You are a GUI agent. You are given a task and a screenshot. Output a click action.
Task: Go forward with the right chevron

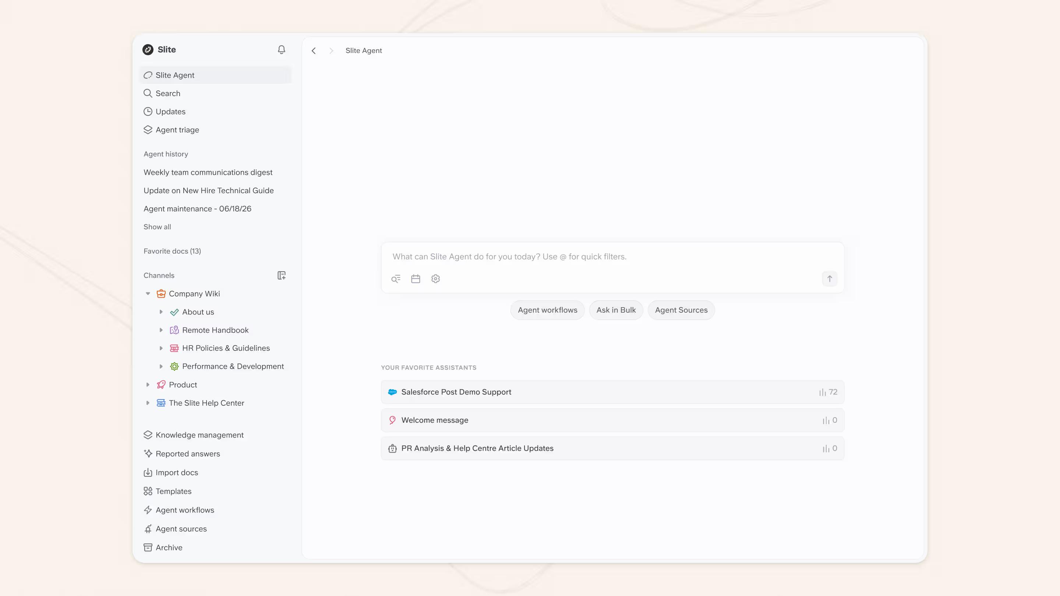tap(331, 51)
